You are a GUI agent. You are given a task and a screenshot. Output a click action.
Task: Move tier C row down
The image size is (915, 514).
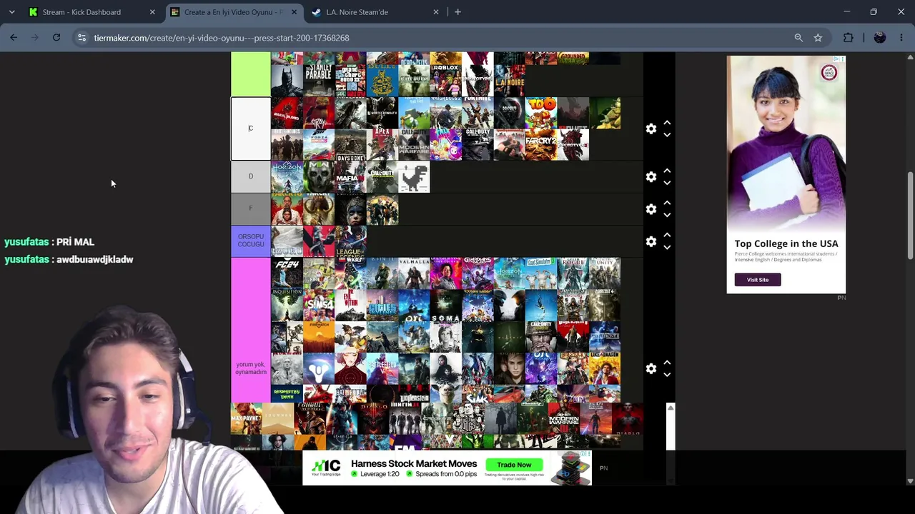point(667,135)
